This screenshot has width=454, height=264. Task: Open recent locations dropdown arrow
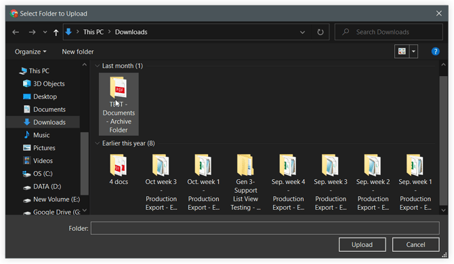[x=45, y=32]
